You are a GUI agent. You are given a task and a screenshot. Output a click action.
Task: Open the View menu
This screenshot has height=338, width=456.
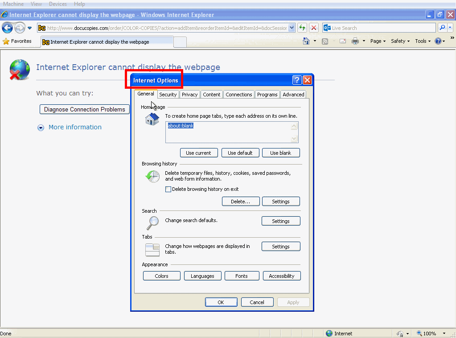point(37,4)
